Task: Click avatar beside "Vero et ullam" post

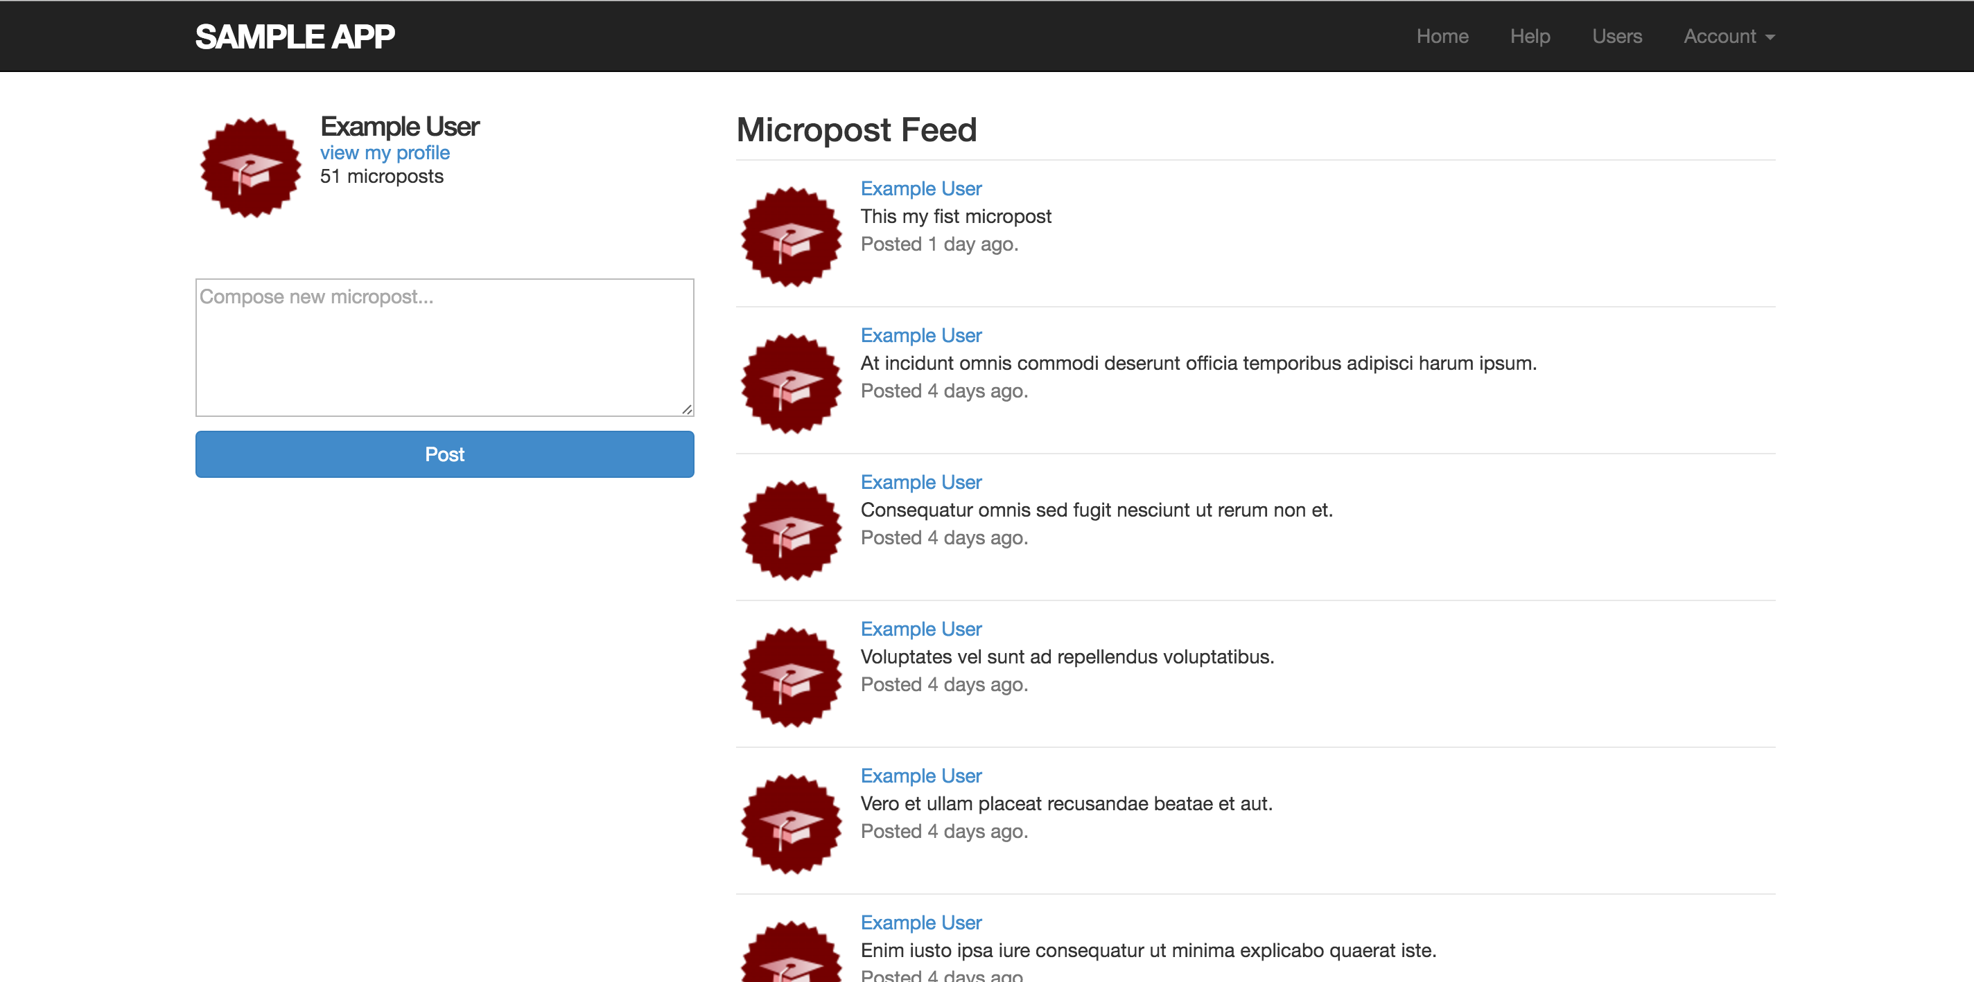Action: (x=791, y=824)
